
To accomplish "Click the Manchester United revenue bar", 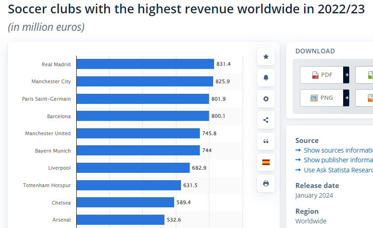I will click(138, 133).
